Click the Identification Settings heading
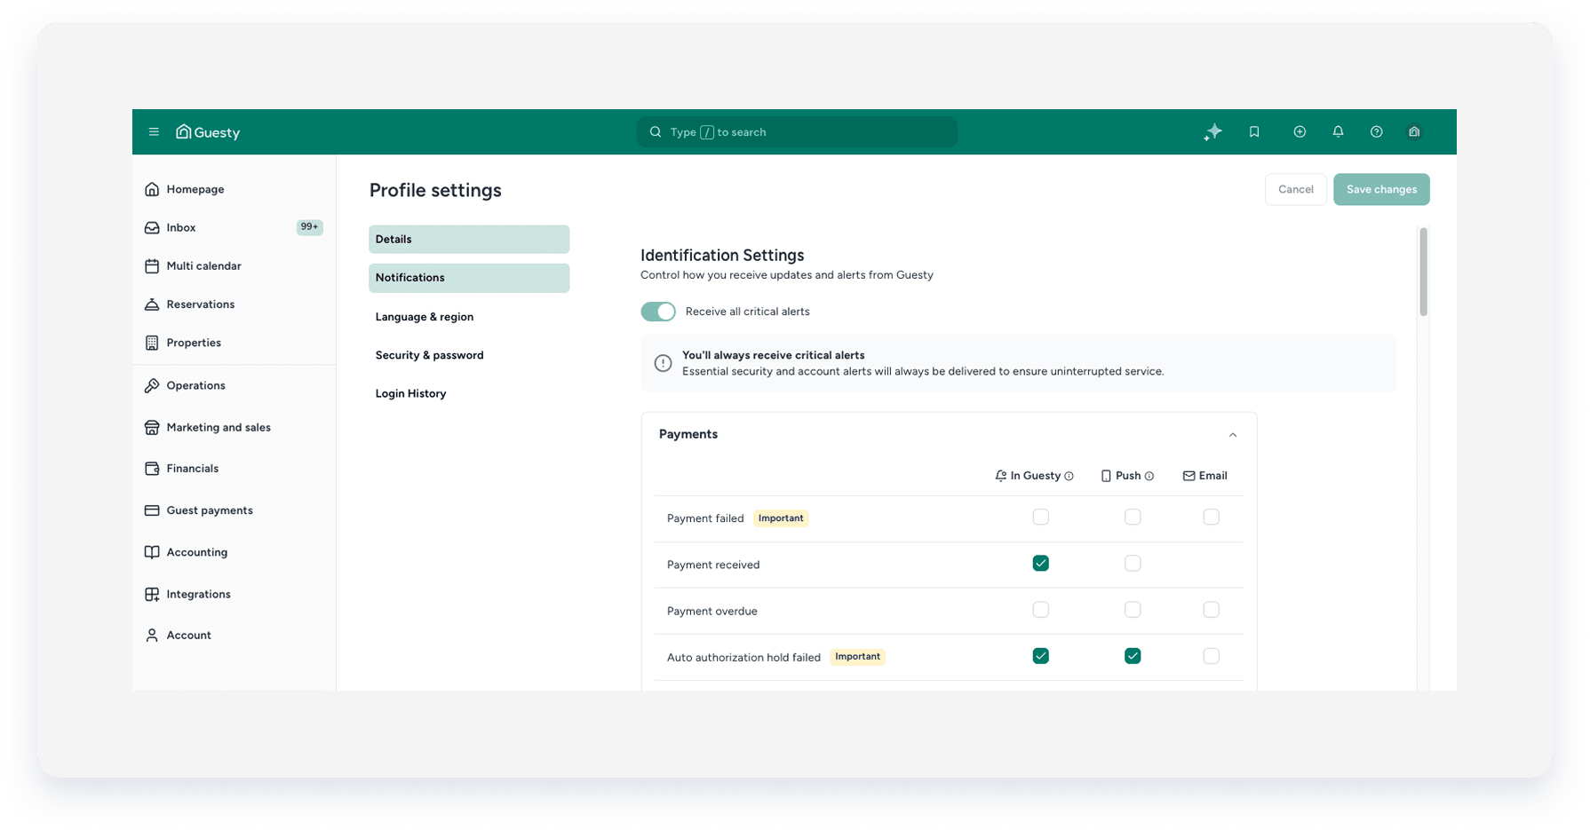Viewport: 1590px width, 830px height. [x=722, y=255]
